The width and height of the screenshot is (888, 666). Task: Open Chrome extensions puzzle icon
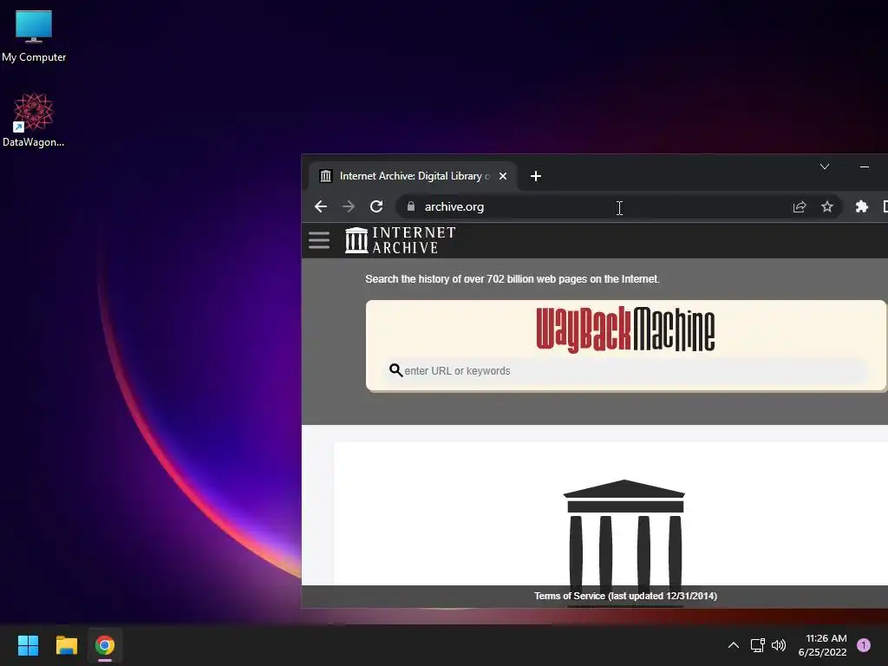pos(861,206)
